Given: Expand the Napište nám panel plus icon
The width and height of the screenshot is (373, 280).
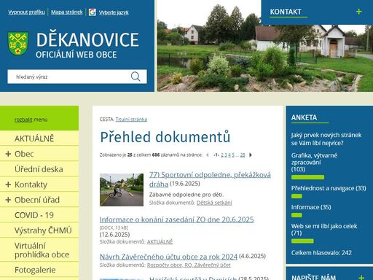Looking at the screenshot, I should (x=361, y=277).
